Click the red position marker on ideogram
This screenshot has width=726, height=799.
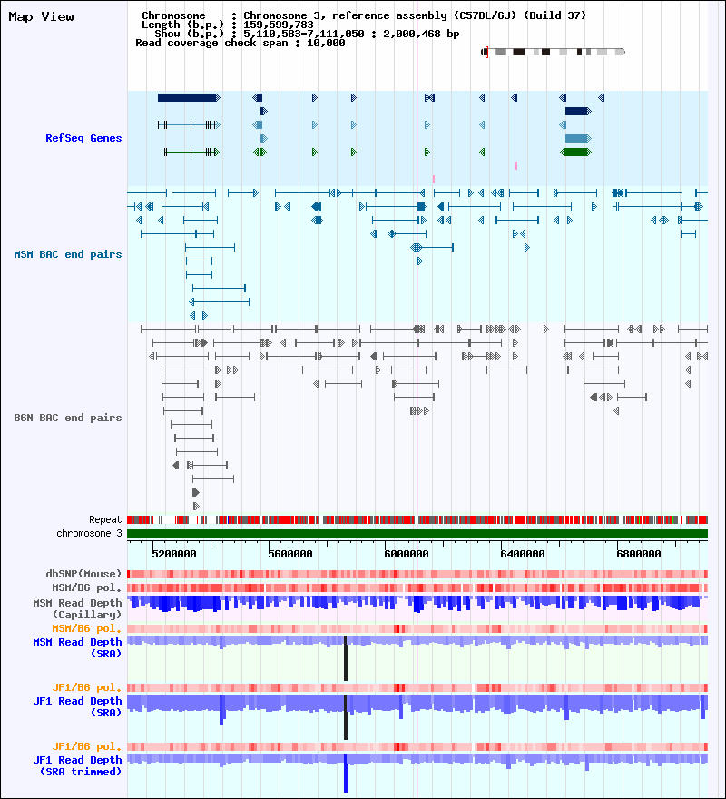(x=486, y=52)
